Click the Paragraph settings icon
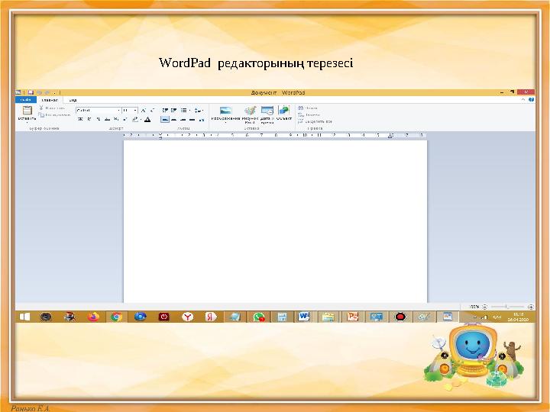 [x=202, y=120]
